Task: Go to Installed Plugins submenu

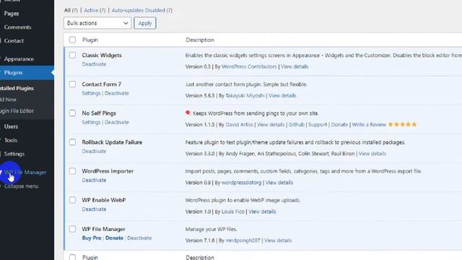Action: click(17, 88)
